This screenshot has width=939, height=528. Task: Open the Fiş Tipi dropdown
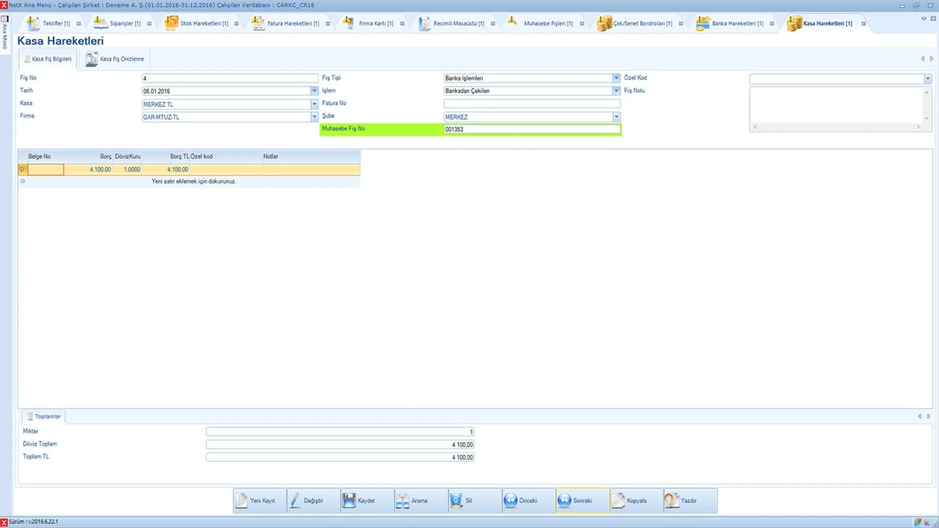[x=616, y=78]
